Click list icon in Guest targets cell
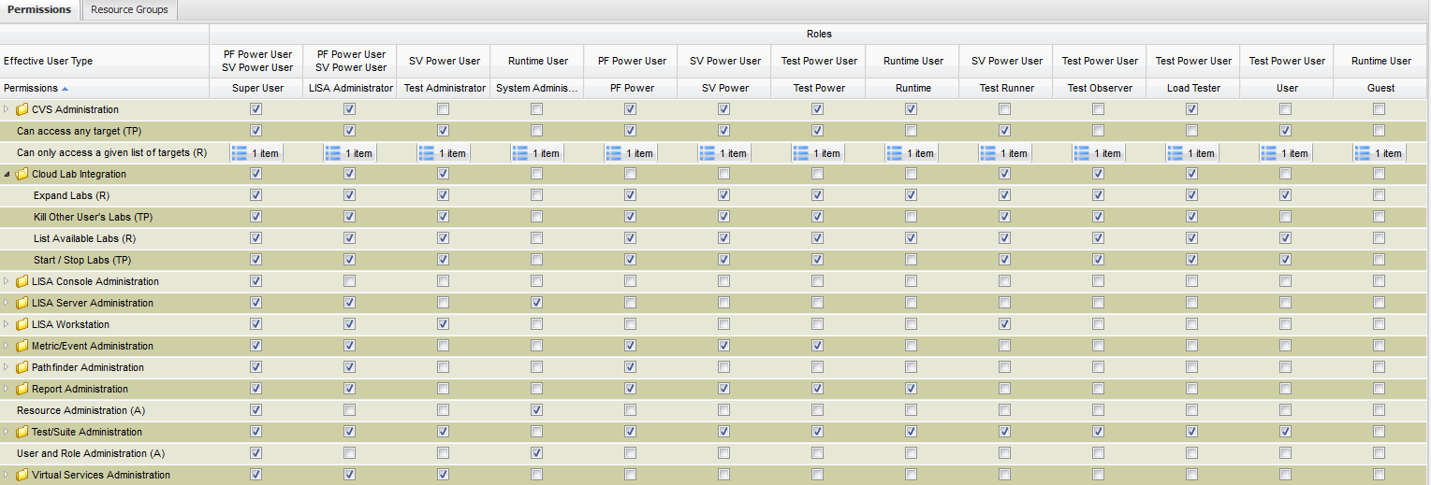 click(1362, 153)
